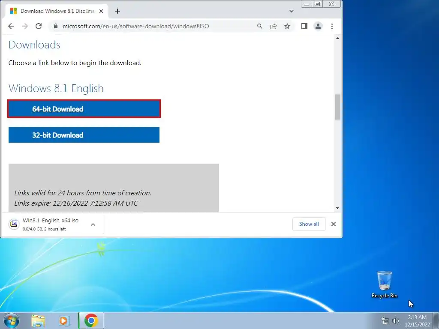Image resolution: width=439 pixels, height=329 pixels.
Task: Share this page using share icon
Action: (x=273, y=26)
